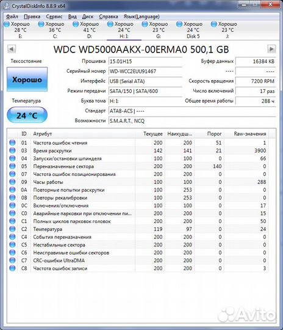
Task: Click status orb for Запуски/остановки шпинделя
Action: 12,158
